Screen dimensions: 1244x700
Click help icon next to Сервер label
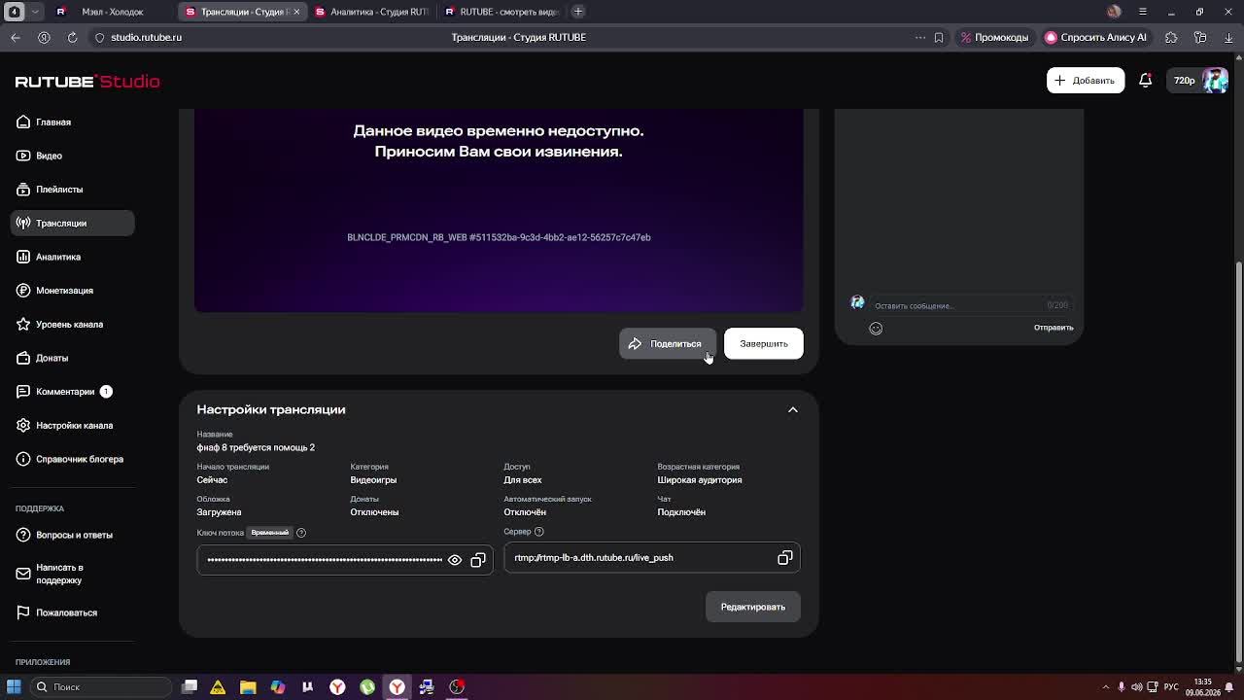coord(539,532)
